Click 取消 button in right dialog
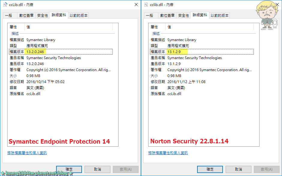282x176 pixels. [x=238, y=169]
